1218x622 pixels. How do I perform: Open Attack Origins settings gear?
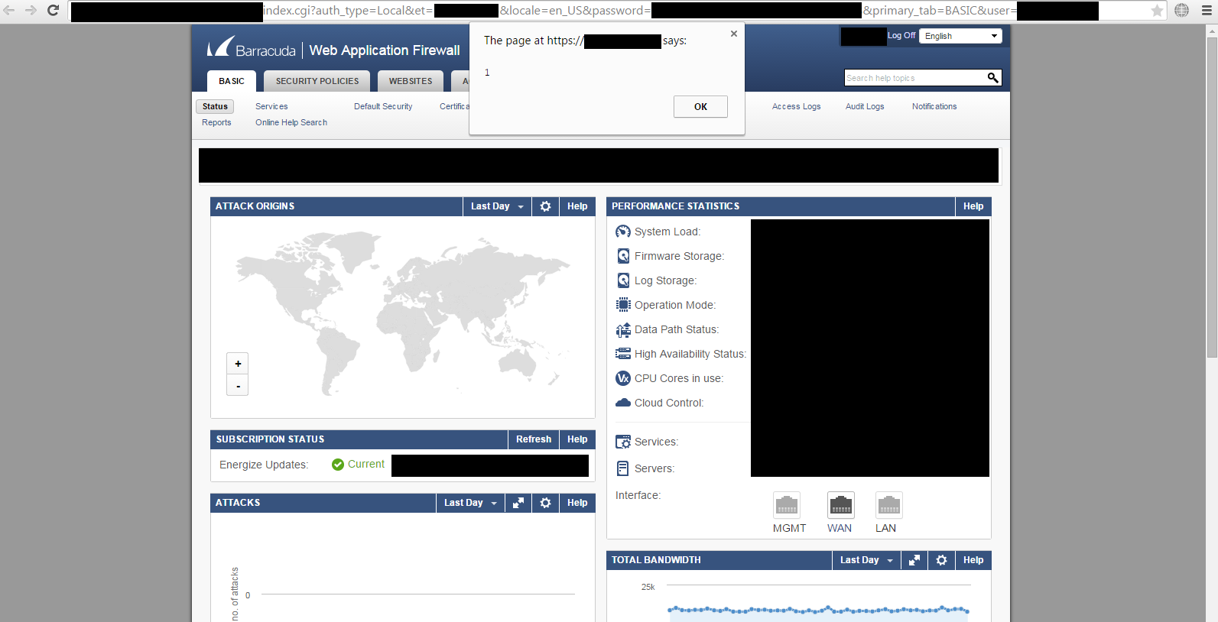[x=545, y=206]
